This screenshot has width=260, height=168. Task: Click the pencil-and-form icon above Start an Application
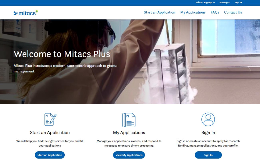pos(50,119)
